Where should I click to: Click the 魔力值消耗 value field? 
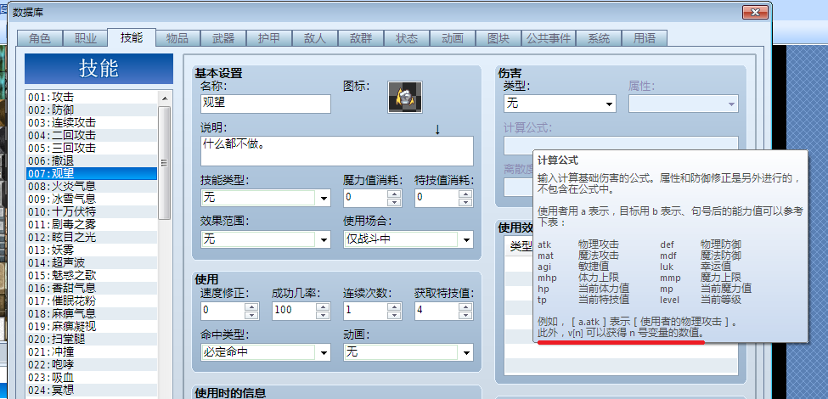[365, 198]
